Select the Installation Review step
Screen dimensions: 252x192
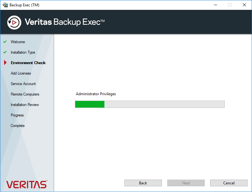25,105
